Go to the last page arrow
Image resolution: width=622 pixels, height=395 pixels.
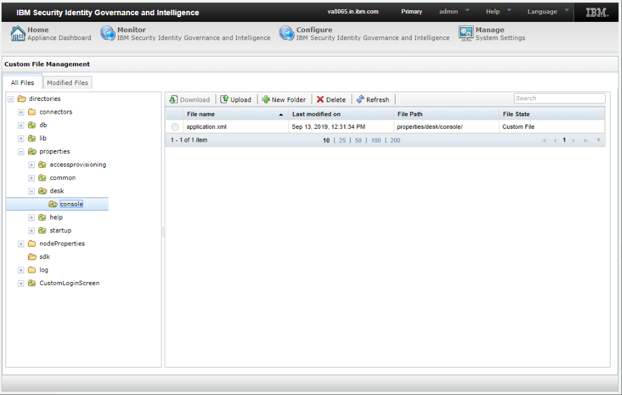point(586,140)
